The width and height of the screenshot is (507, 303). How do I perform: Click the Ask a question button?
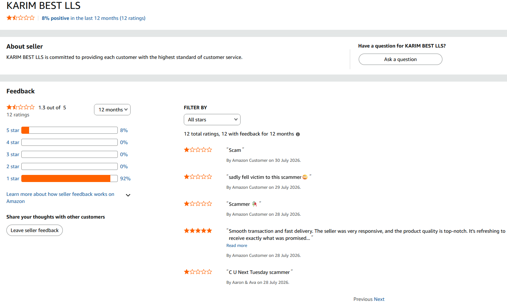(x=400, y=59)
